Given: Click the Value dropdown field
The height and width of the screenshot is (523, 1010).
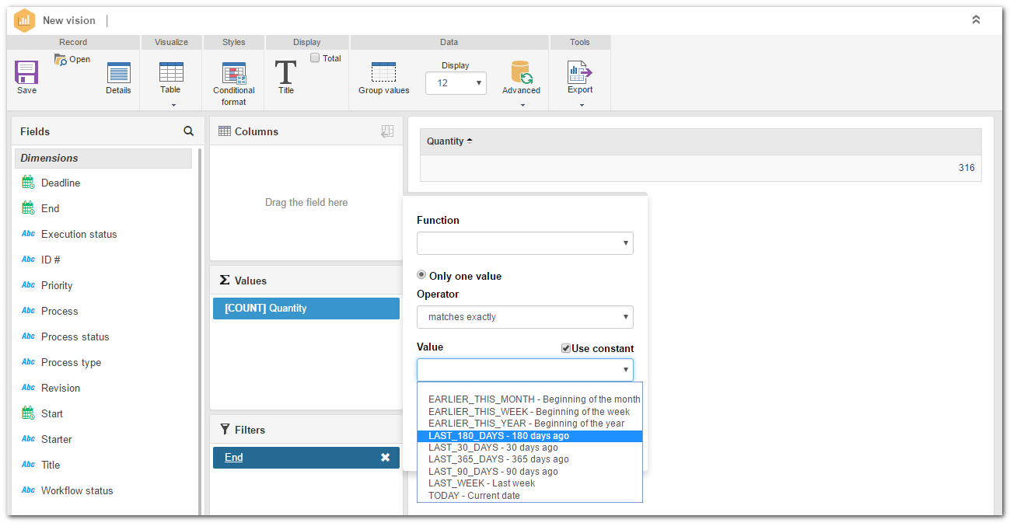Looking at the screenshot, I should click(x=525, y=370).
